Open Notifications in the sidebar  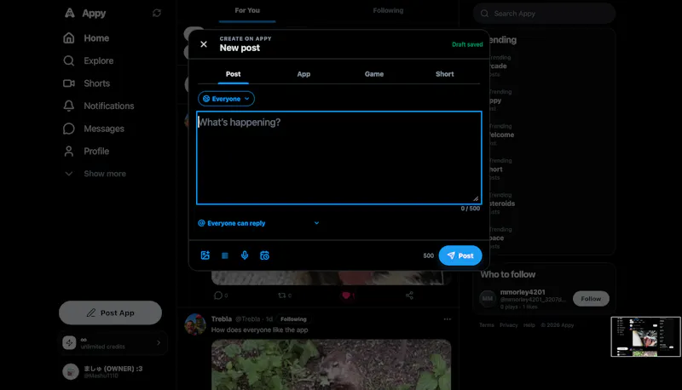coord(109,106)
